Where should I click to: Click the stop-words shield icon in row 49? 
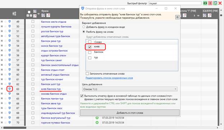[10, 22]
